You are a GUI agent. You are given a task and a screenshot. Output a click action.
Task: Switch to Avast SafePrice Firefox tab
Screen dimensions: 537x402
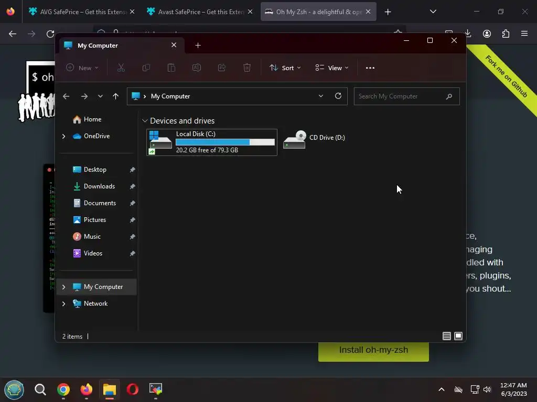tap(200, 12)
